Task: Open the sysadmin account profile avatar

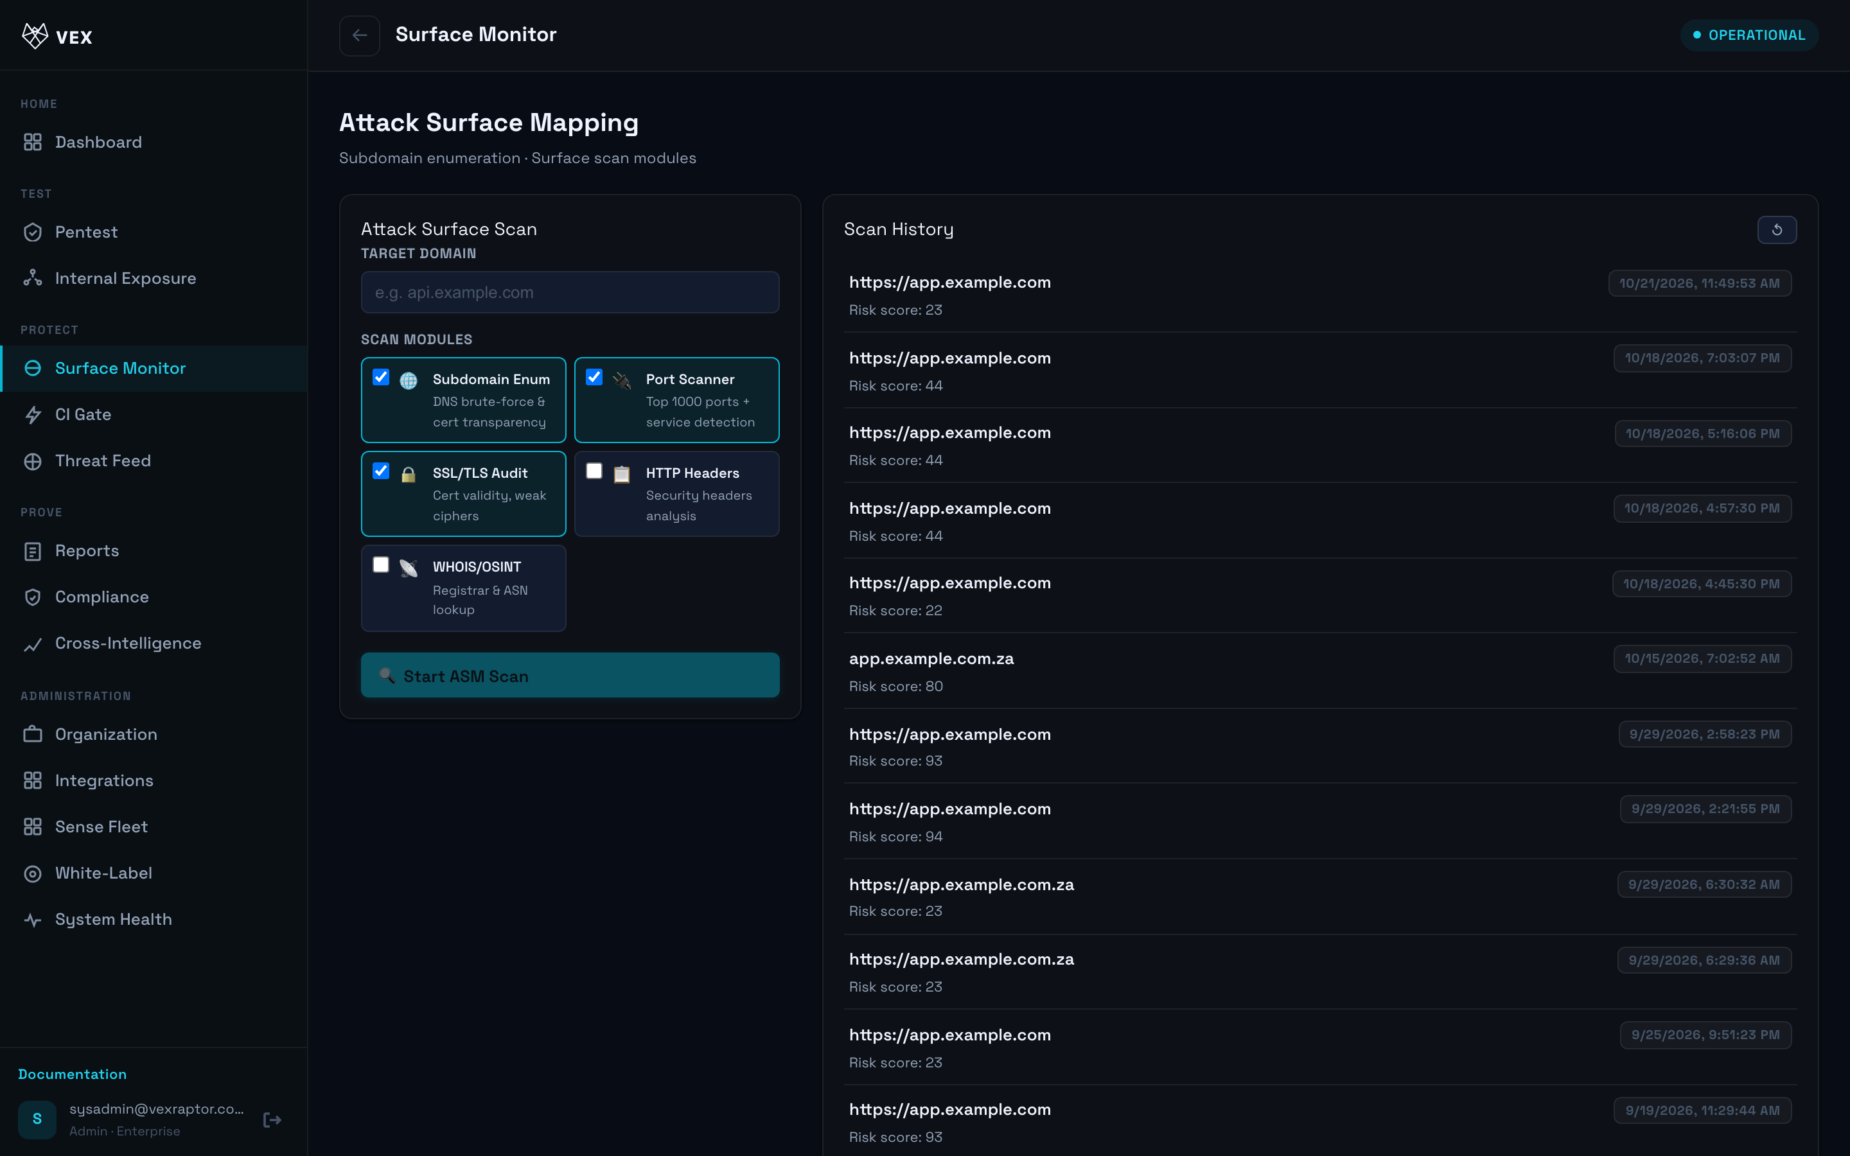Action: click(37, 1119)
